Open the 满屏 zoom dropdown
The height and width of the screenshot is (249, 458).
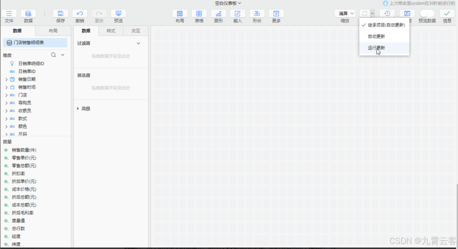pos(345,13)
